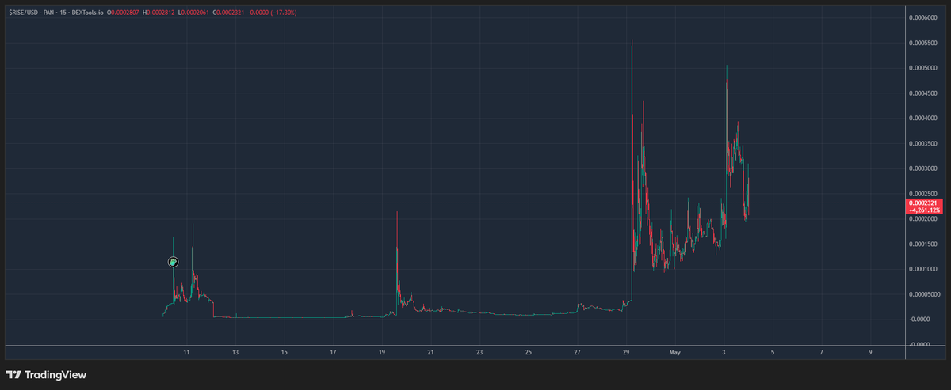
Task: Click the 0.0001500 price axis label
Action: (x=924, y=244)
